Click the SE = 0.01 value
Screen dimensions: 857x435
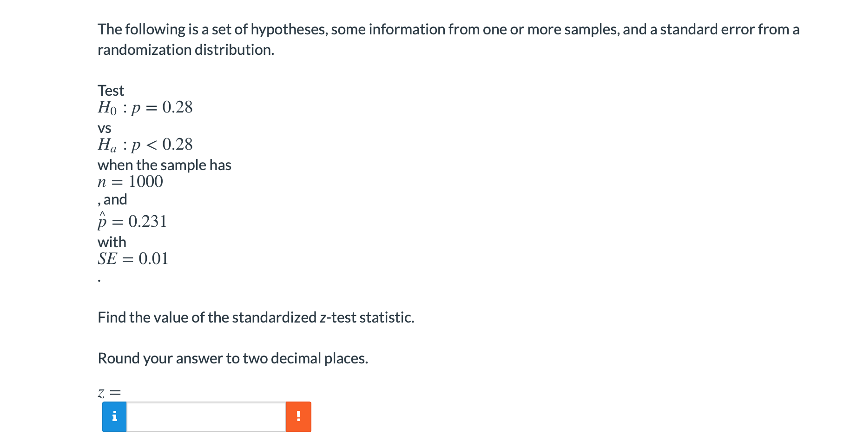(x=133, y=258)
